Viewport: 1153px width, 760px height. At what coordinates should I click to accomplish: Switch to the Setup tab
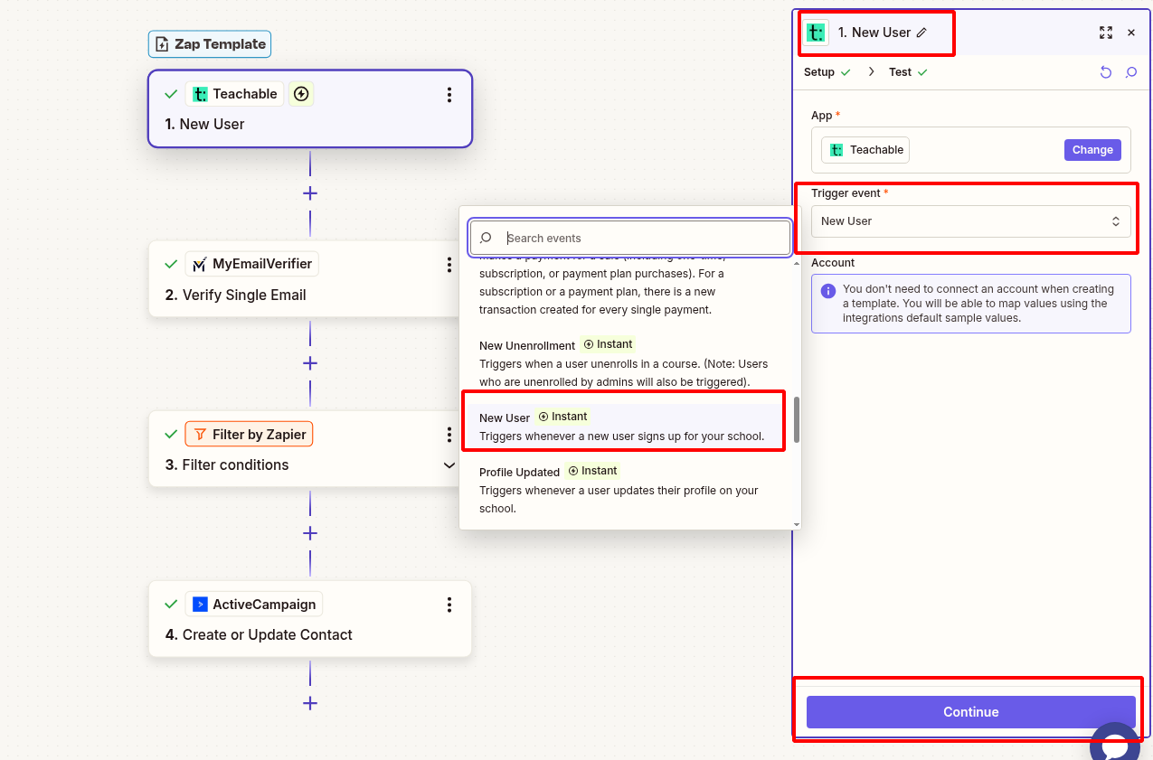click(819, 72)
